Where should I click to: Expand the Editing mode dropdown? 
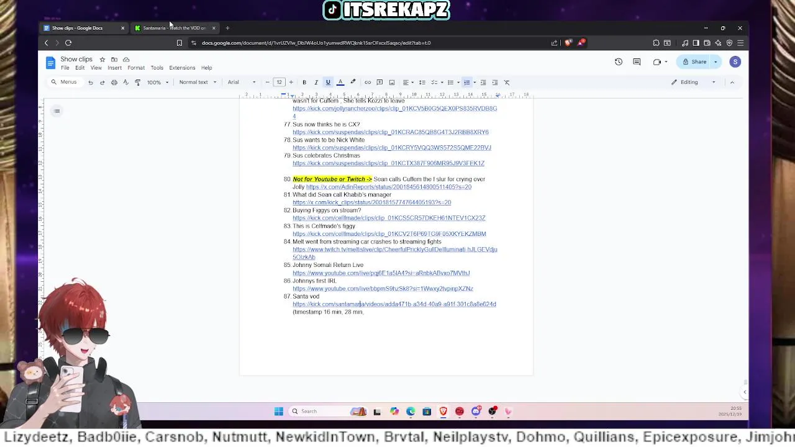tap(694, 82)
